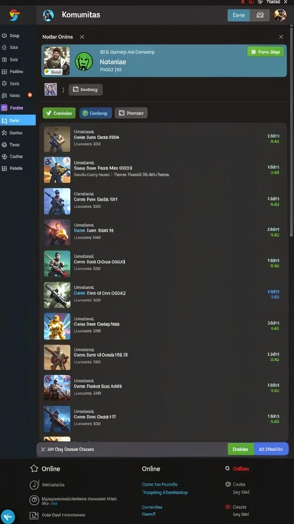Open the community avatar icon beside Komunitas

[48, 15]
